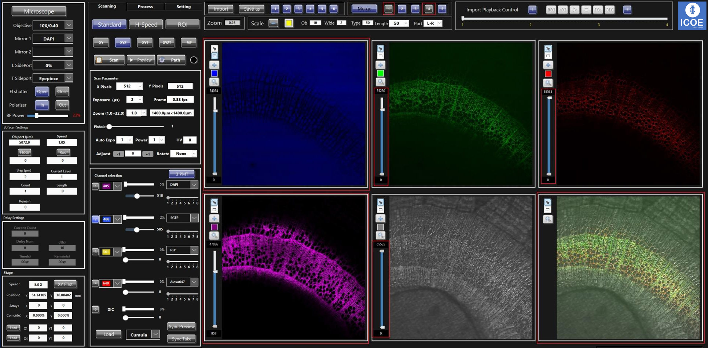This screenshot has height=348, width=708.
Task: Select the ROI scan mode
Action: (182, 25)
